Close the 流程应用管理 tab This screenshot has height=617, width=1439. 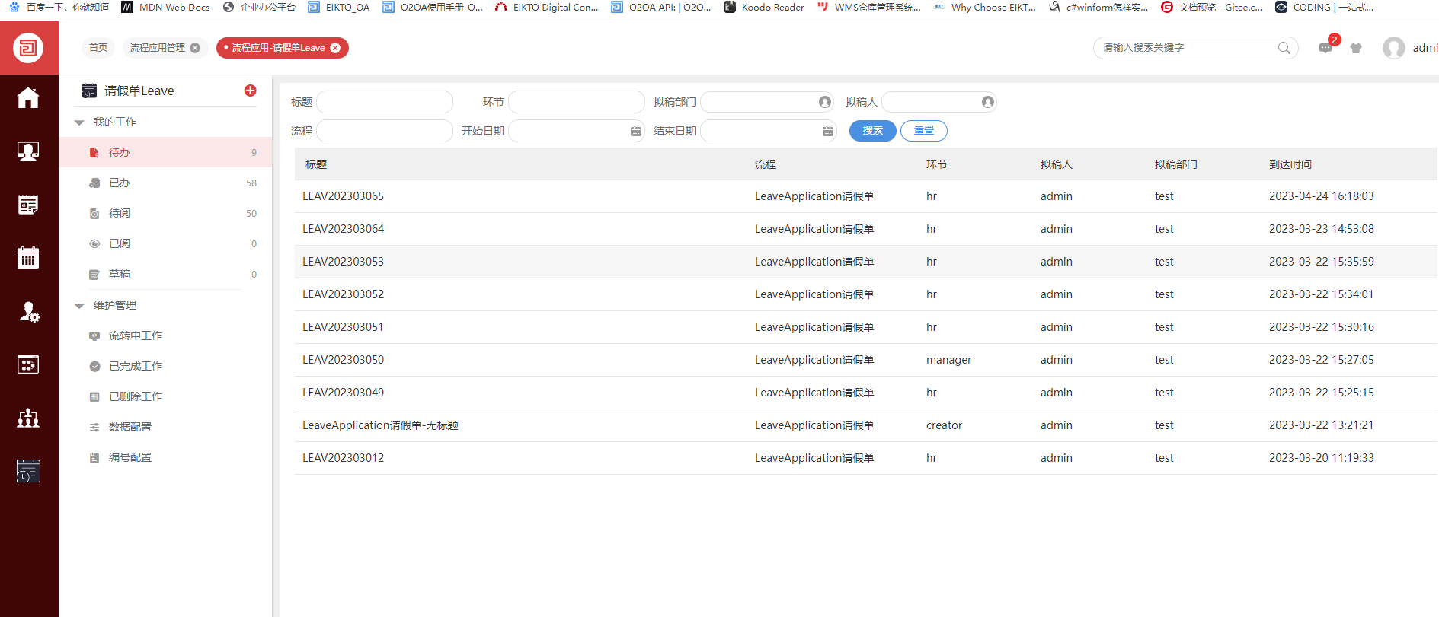click(195, 48)
